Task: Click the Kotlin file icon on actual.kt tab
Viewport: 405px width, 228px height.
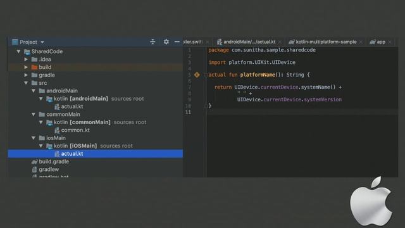Action: 220,42
